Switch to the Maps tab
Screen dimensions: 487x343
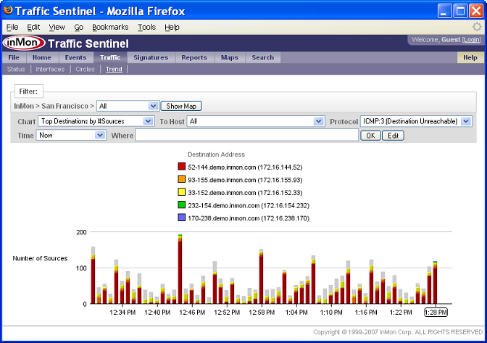[230, 57]
